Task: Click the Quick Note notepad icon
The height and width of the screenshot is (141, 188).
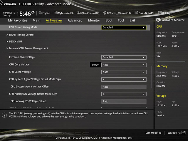Action: click(x=136, y=13)
